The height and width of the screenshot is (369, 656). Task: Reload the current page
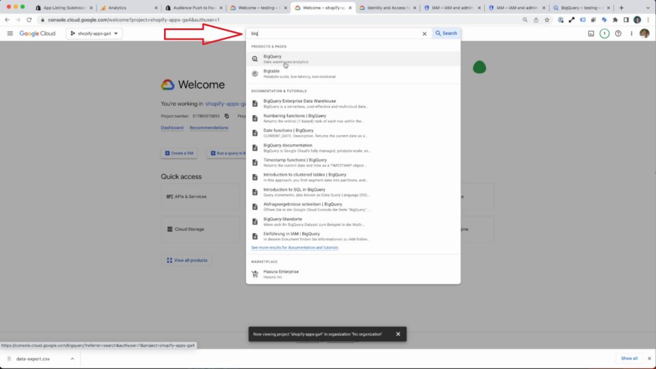pos(29,20)
